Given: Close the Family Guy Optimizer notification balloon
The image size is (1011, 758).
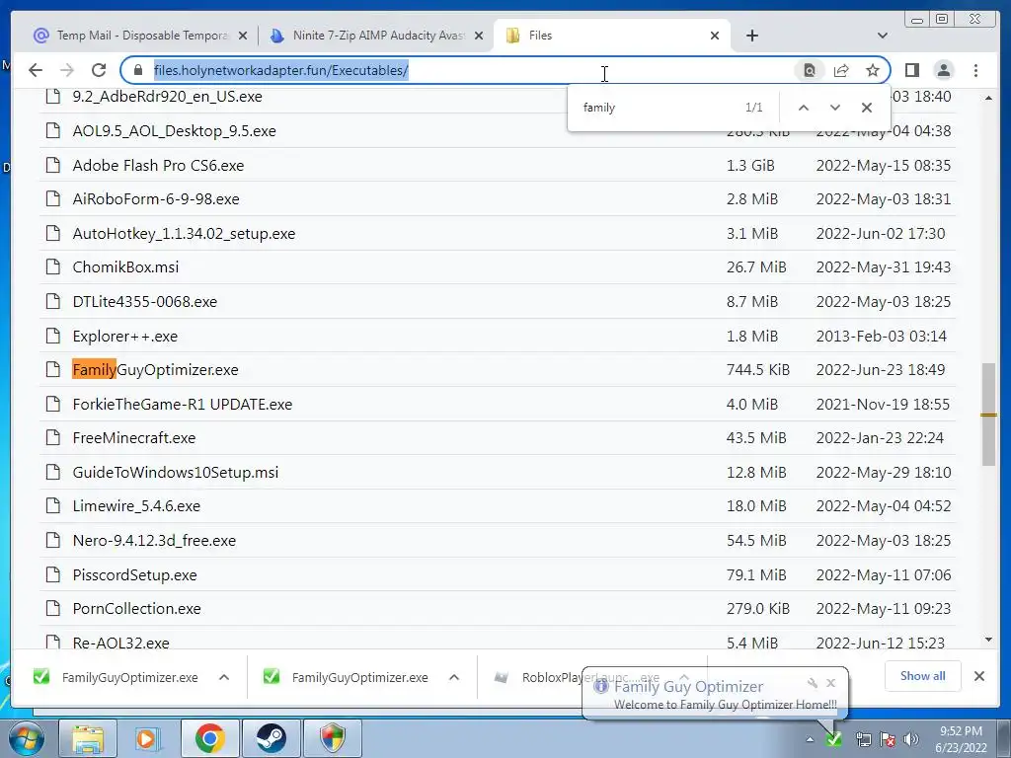Looking at the screenshot, I should 830,683.
